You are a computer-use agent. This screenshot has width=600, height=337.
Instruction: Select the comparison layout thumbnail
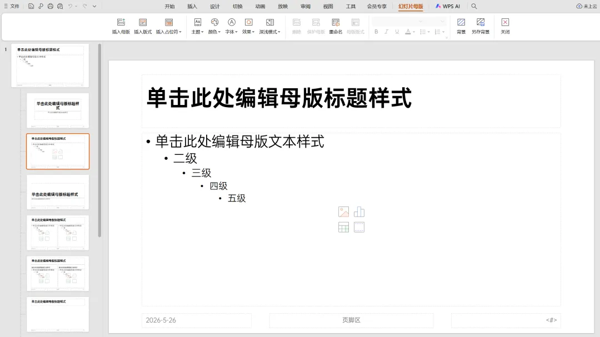coord(58,274)
